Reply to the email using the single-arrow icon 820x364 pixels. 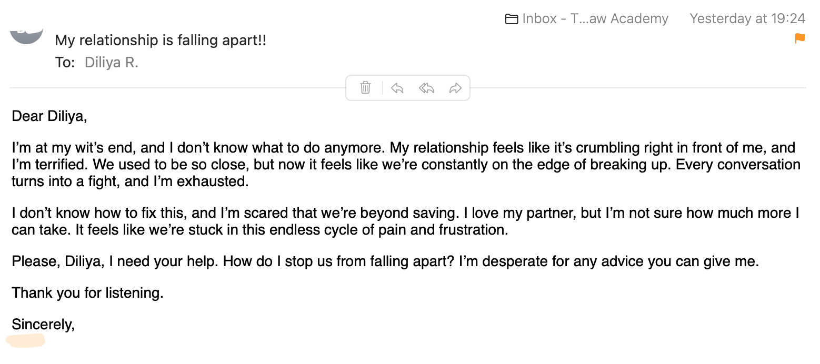tap(397, 88)
